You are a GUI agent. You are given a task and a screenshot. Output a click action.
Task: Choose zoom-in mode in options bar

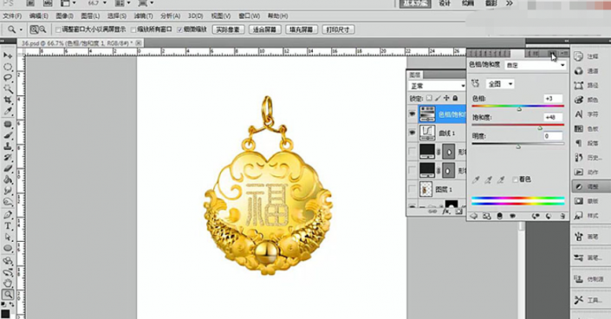click(x=34, y=29)
